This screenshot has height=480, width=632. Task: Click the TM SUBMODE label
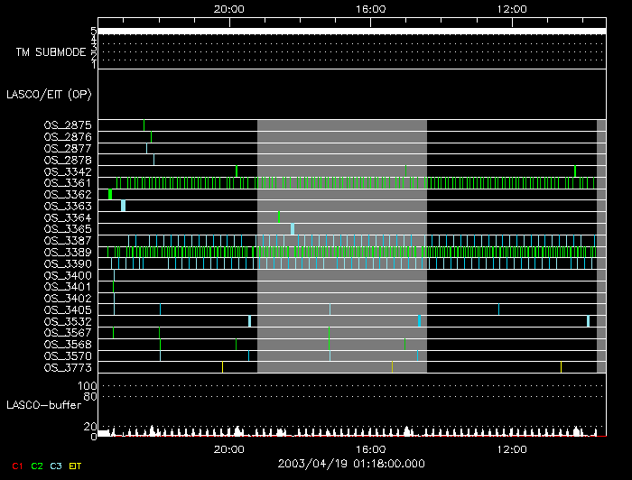51,52
